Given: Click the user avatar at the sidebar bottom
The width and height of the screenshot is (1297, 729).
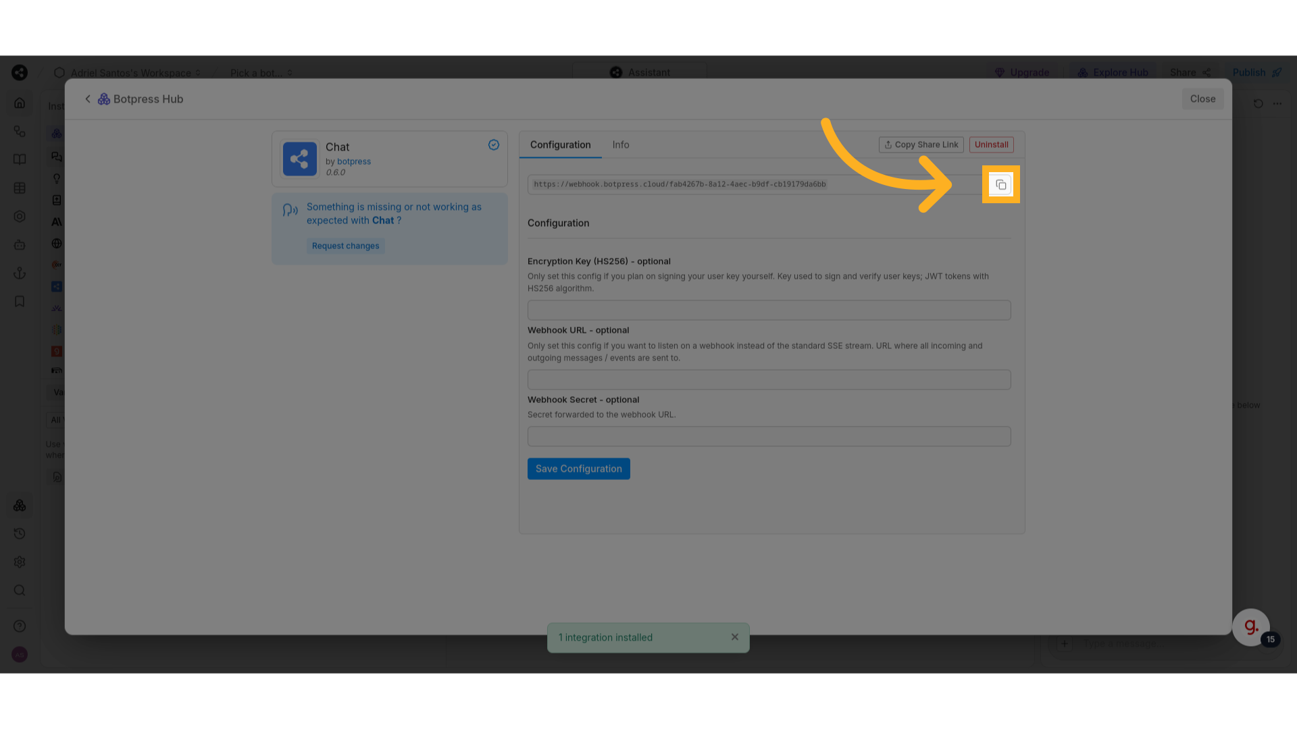Looking at the screenshot, I should tap(20, 655).
